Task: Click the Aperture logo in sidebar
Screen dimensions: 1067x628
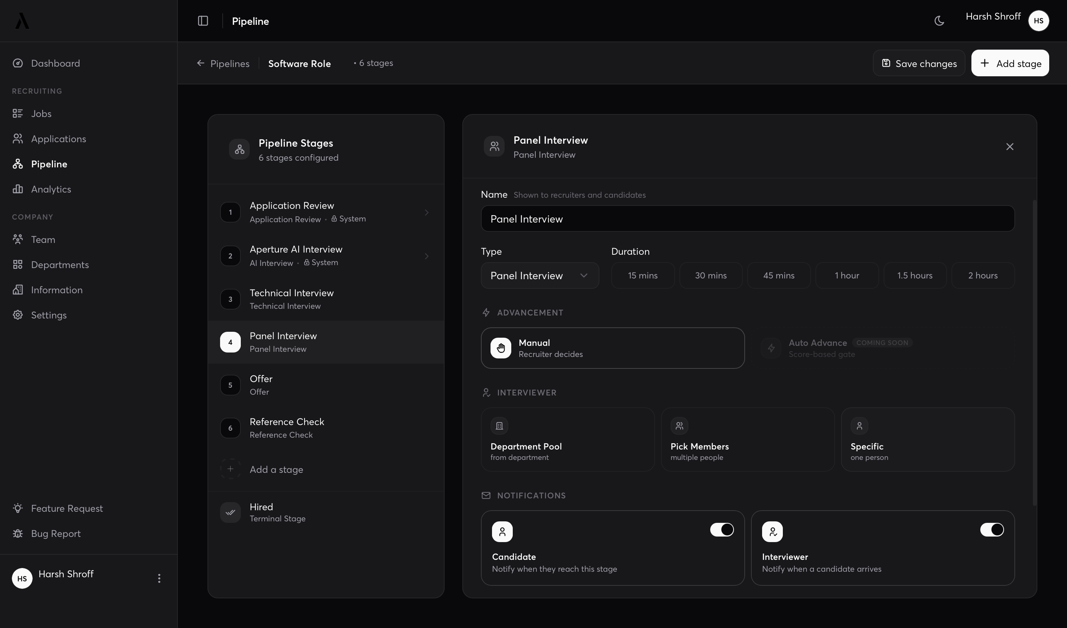Action: point(22,21)
